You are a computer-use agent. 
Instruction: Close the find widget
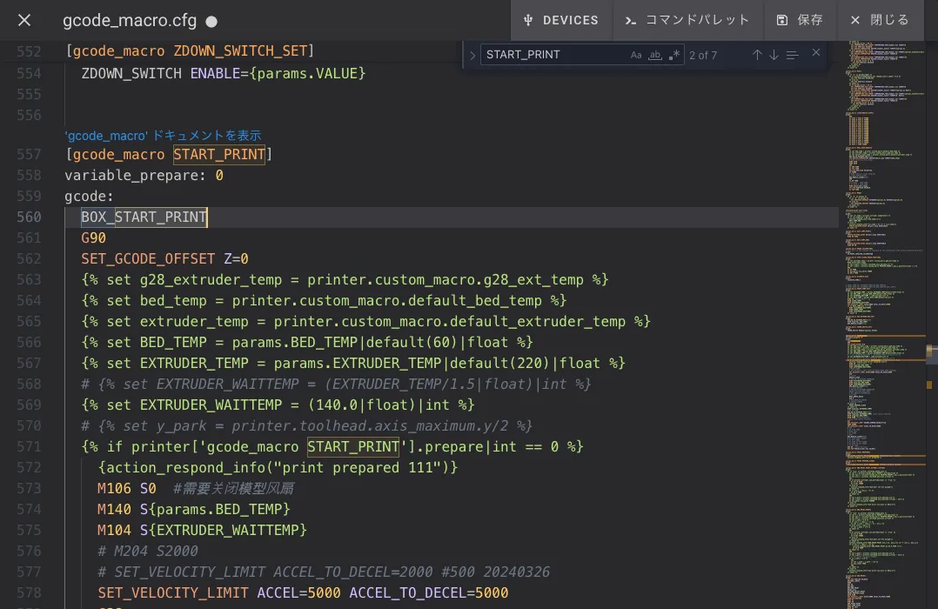(x=816, y=53)
